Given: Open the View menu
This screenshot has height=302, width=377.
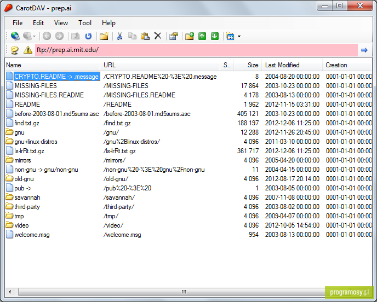Looking at the screenshot, I should pos(61,23).
